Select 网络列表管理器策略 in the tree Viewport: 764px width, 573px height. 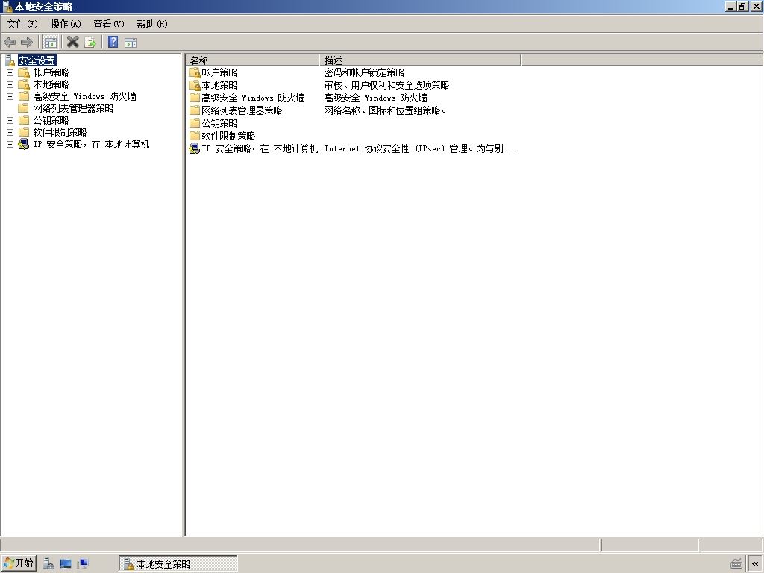point(73,108)
